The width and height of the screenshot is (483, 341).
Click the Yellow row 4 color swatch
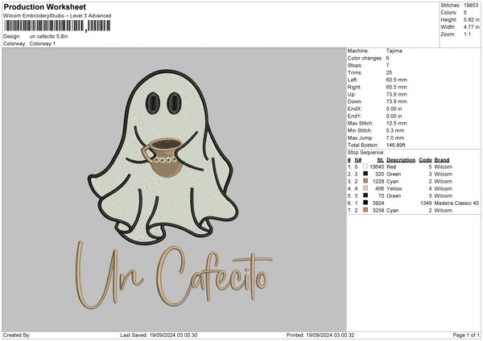pos(365,188)
